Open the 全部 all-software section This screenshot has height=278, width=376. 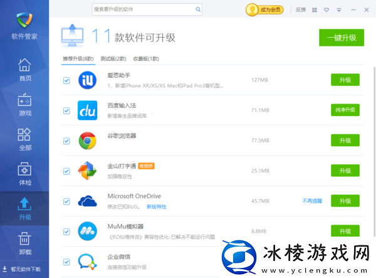24,139
